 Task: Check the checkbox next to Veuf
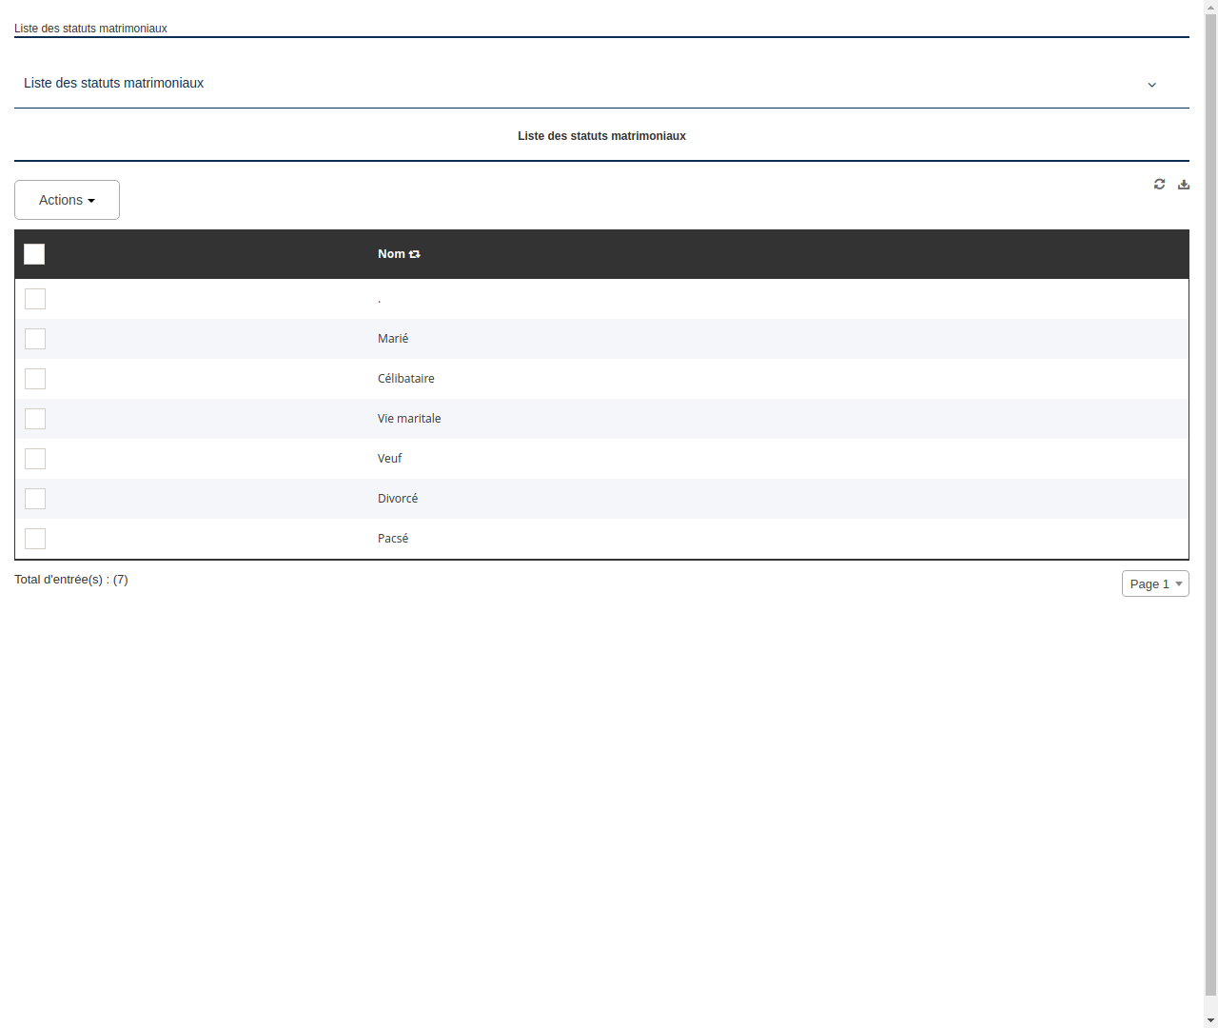(x=35, y=458)
